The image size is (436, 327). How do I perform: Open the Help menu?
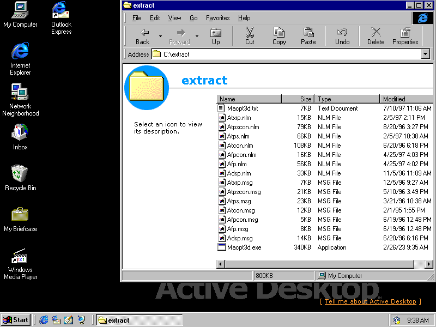(x=244, y=18)
